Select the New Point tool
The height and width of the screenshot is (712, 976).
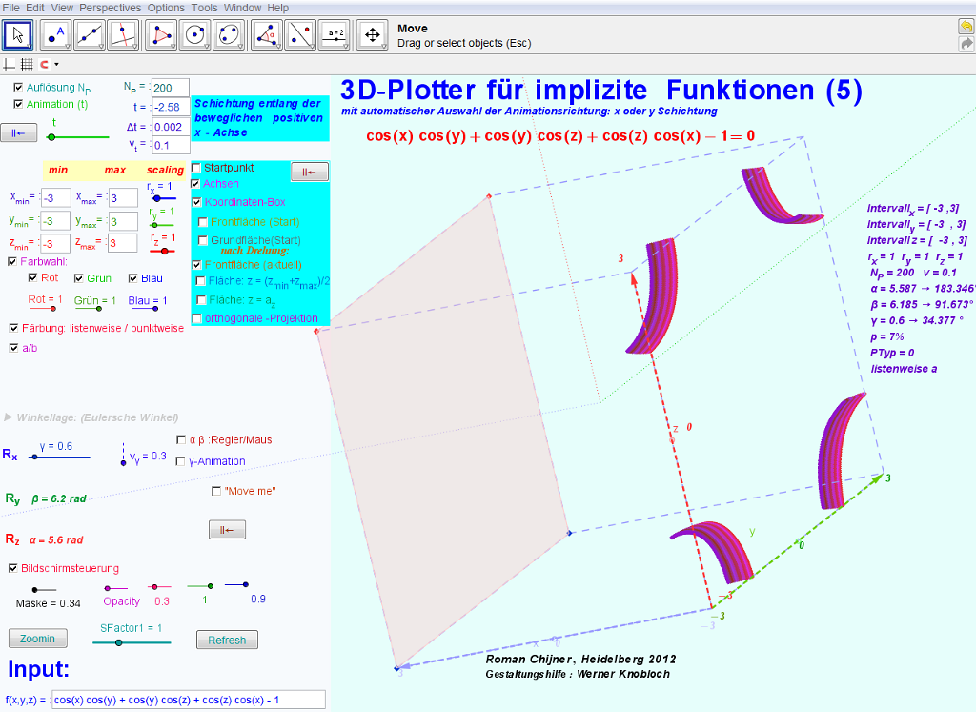[55, 35]
